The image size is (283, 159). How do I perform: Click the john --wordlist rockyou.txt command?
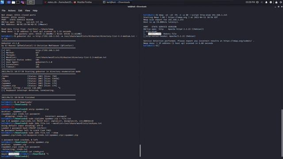[51, 123]
